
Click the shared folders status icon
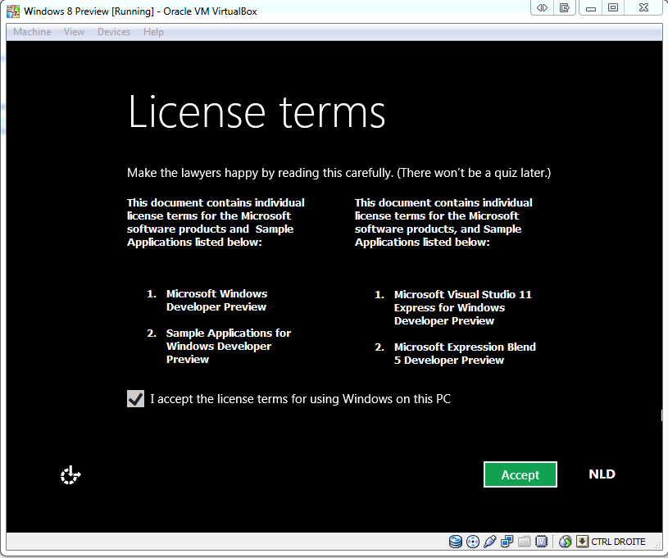pyautogui.click(x=525, y=542)
